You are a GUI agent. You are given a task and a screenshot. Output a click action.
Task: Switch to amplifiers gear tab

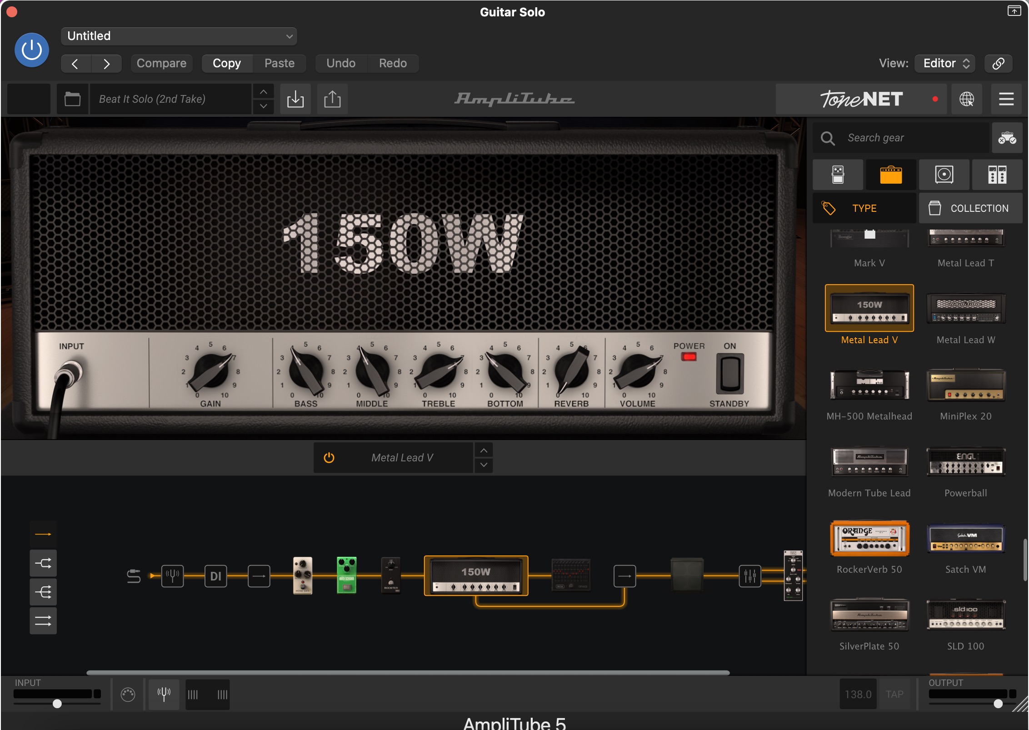pos(891,175)
